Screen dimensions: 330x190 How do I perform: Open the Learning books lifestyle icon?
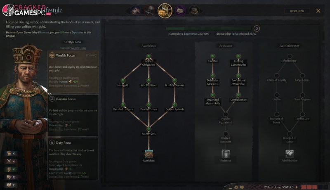pyautogui.click(x=194, y=10)
